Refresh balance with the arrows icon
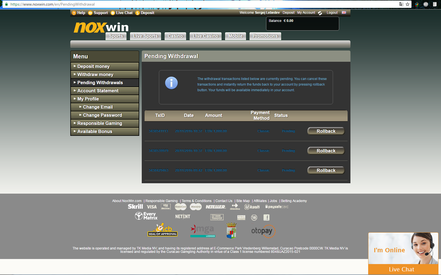Screen dimensions: 441x275 click(320, 13)
